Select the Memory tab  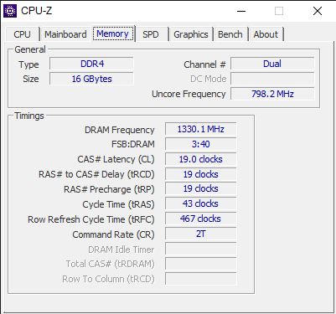point(112,33)
